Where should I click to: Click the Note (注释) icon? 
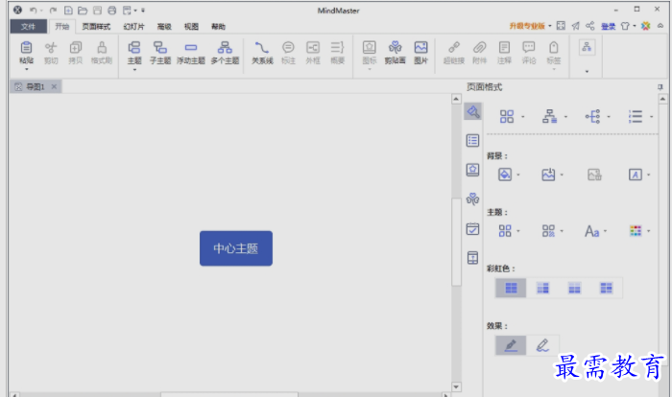coord(504,48)
